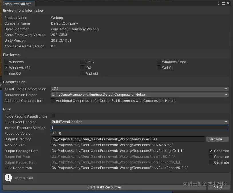Image resolution: width=233 pixels, height=193 pixels.
Task: Click the Compression section heading
Action: coord(14,82)
